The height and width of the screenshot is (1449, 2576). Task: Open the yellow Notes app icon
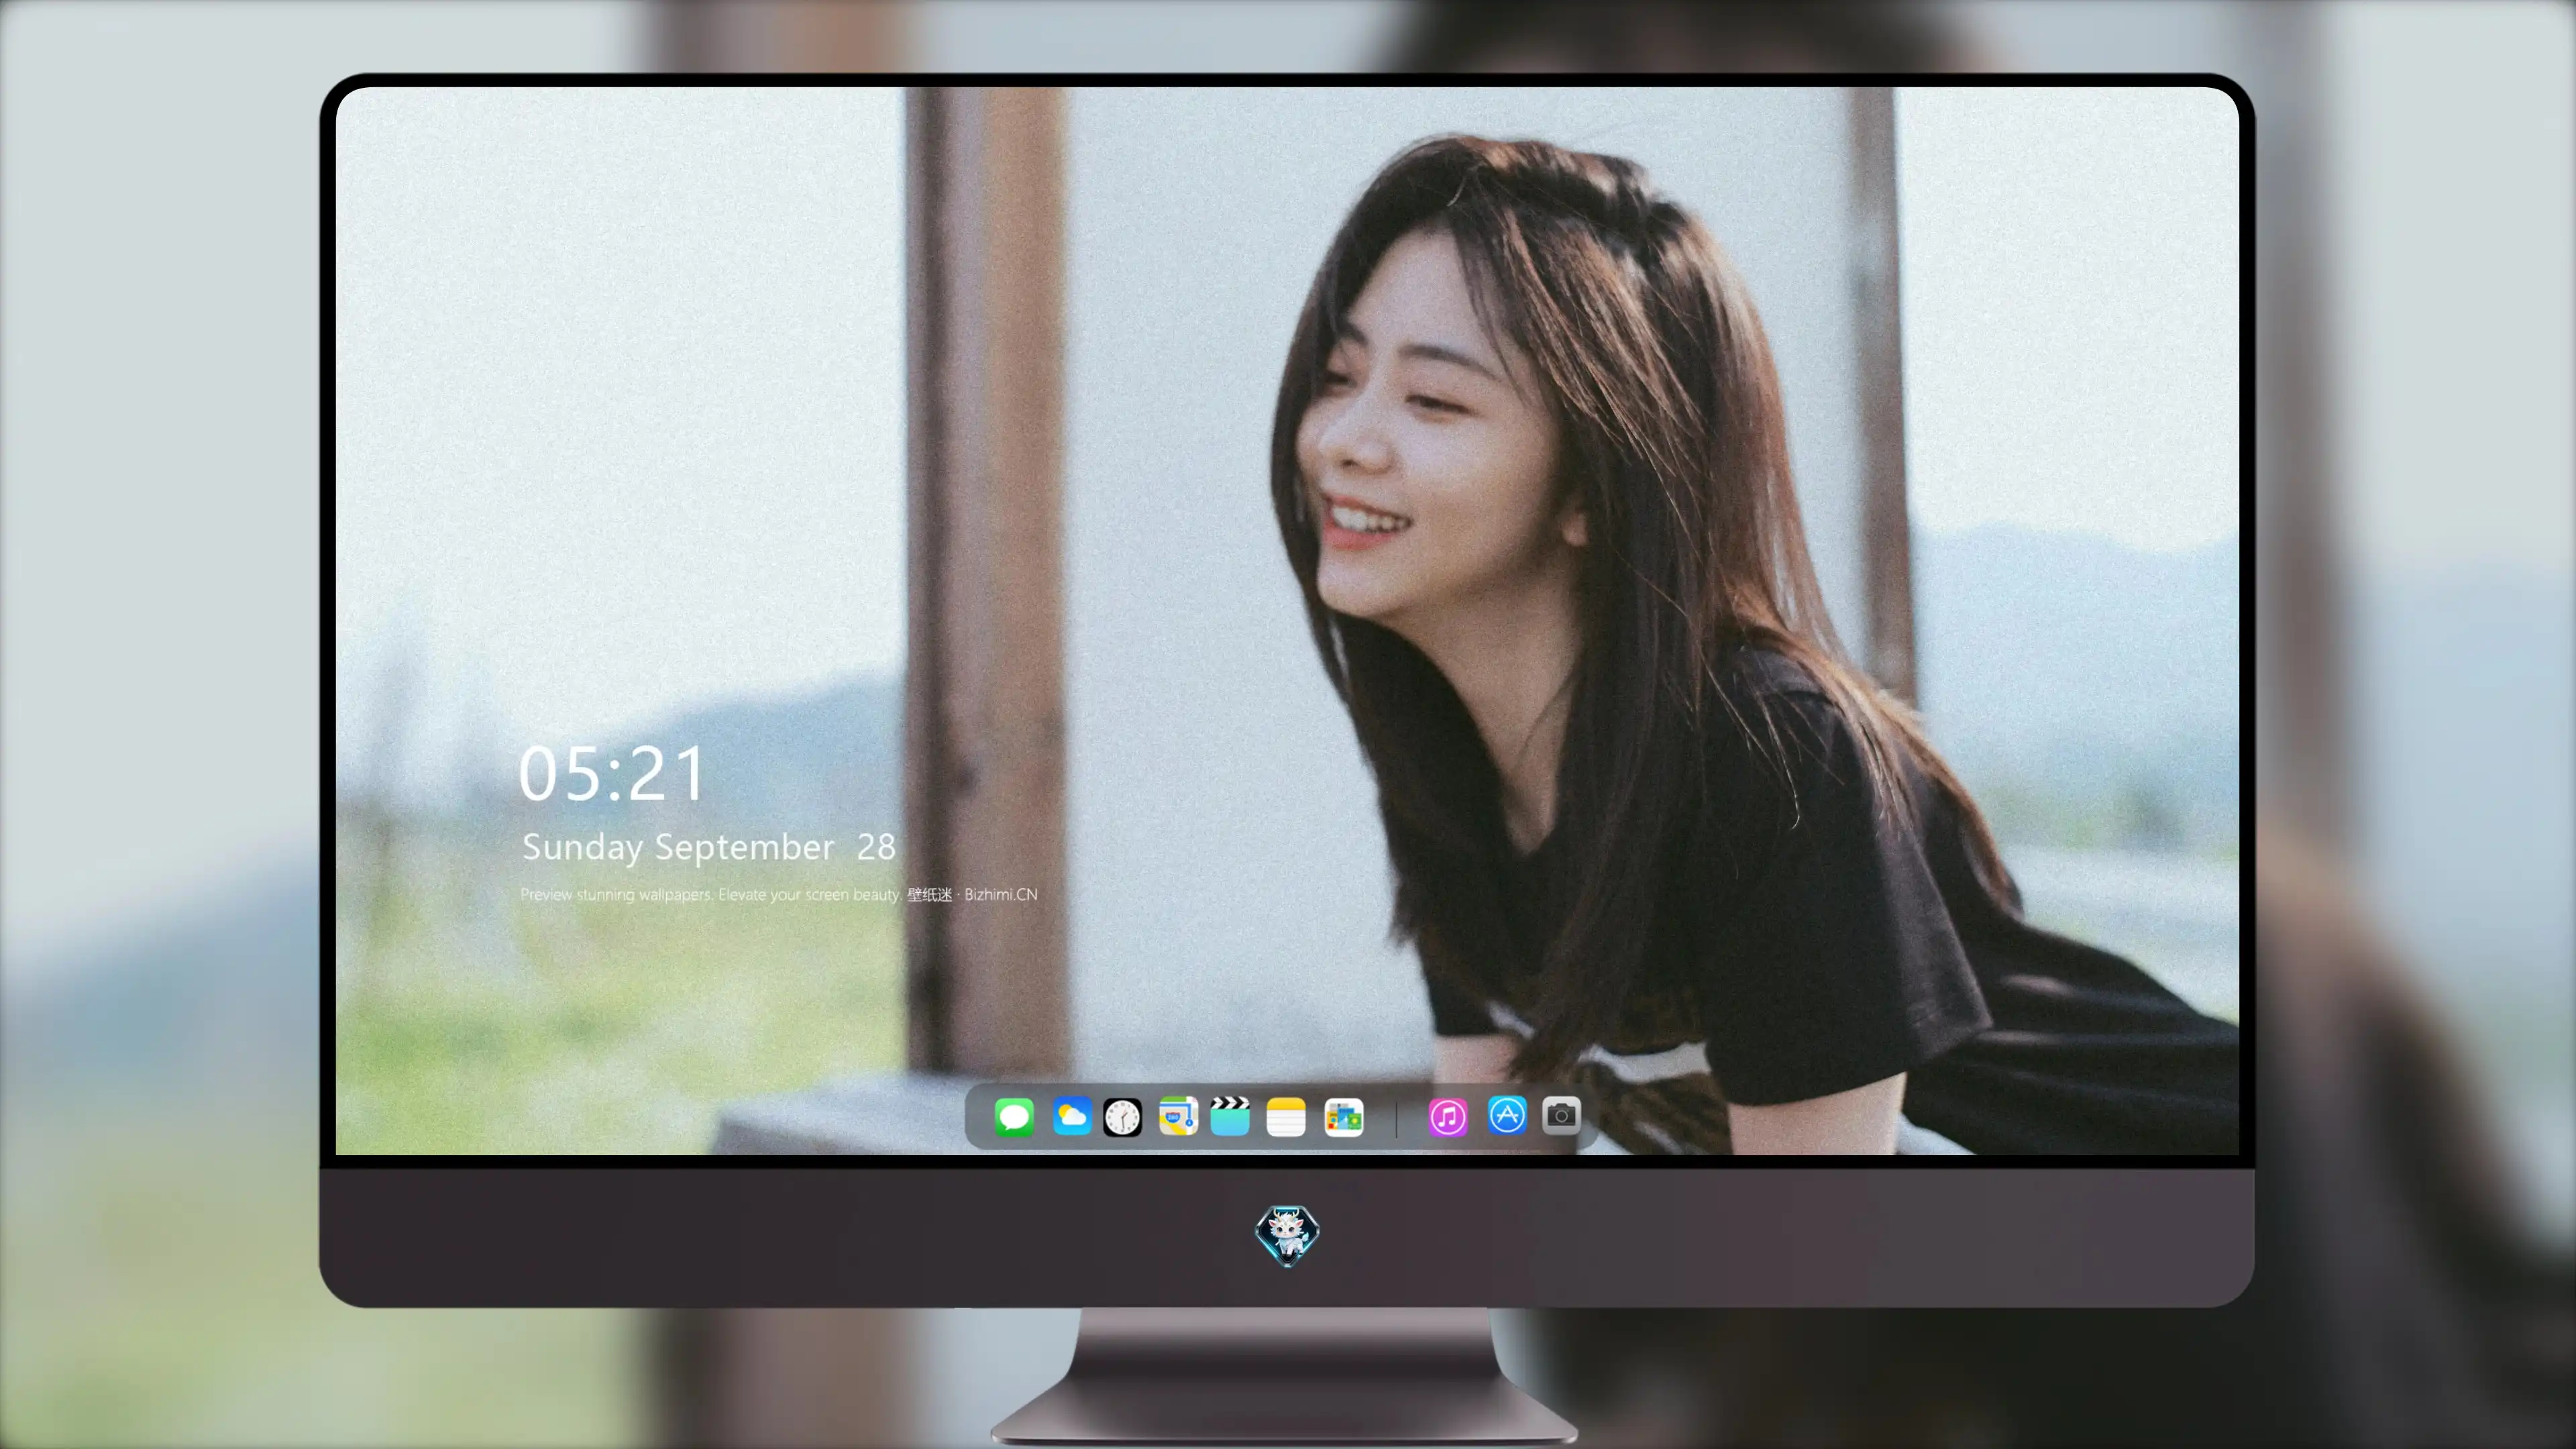1286,1117
